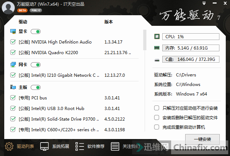Toggle off the 网卡 driver group switch

click(x=36, y=65)
